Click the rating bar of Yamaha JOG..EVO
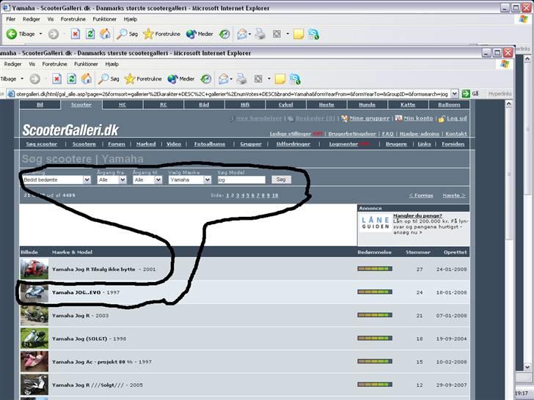Viewport: 534px width, 400px height. point(374,292)
